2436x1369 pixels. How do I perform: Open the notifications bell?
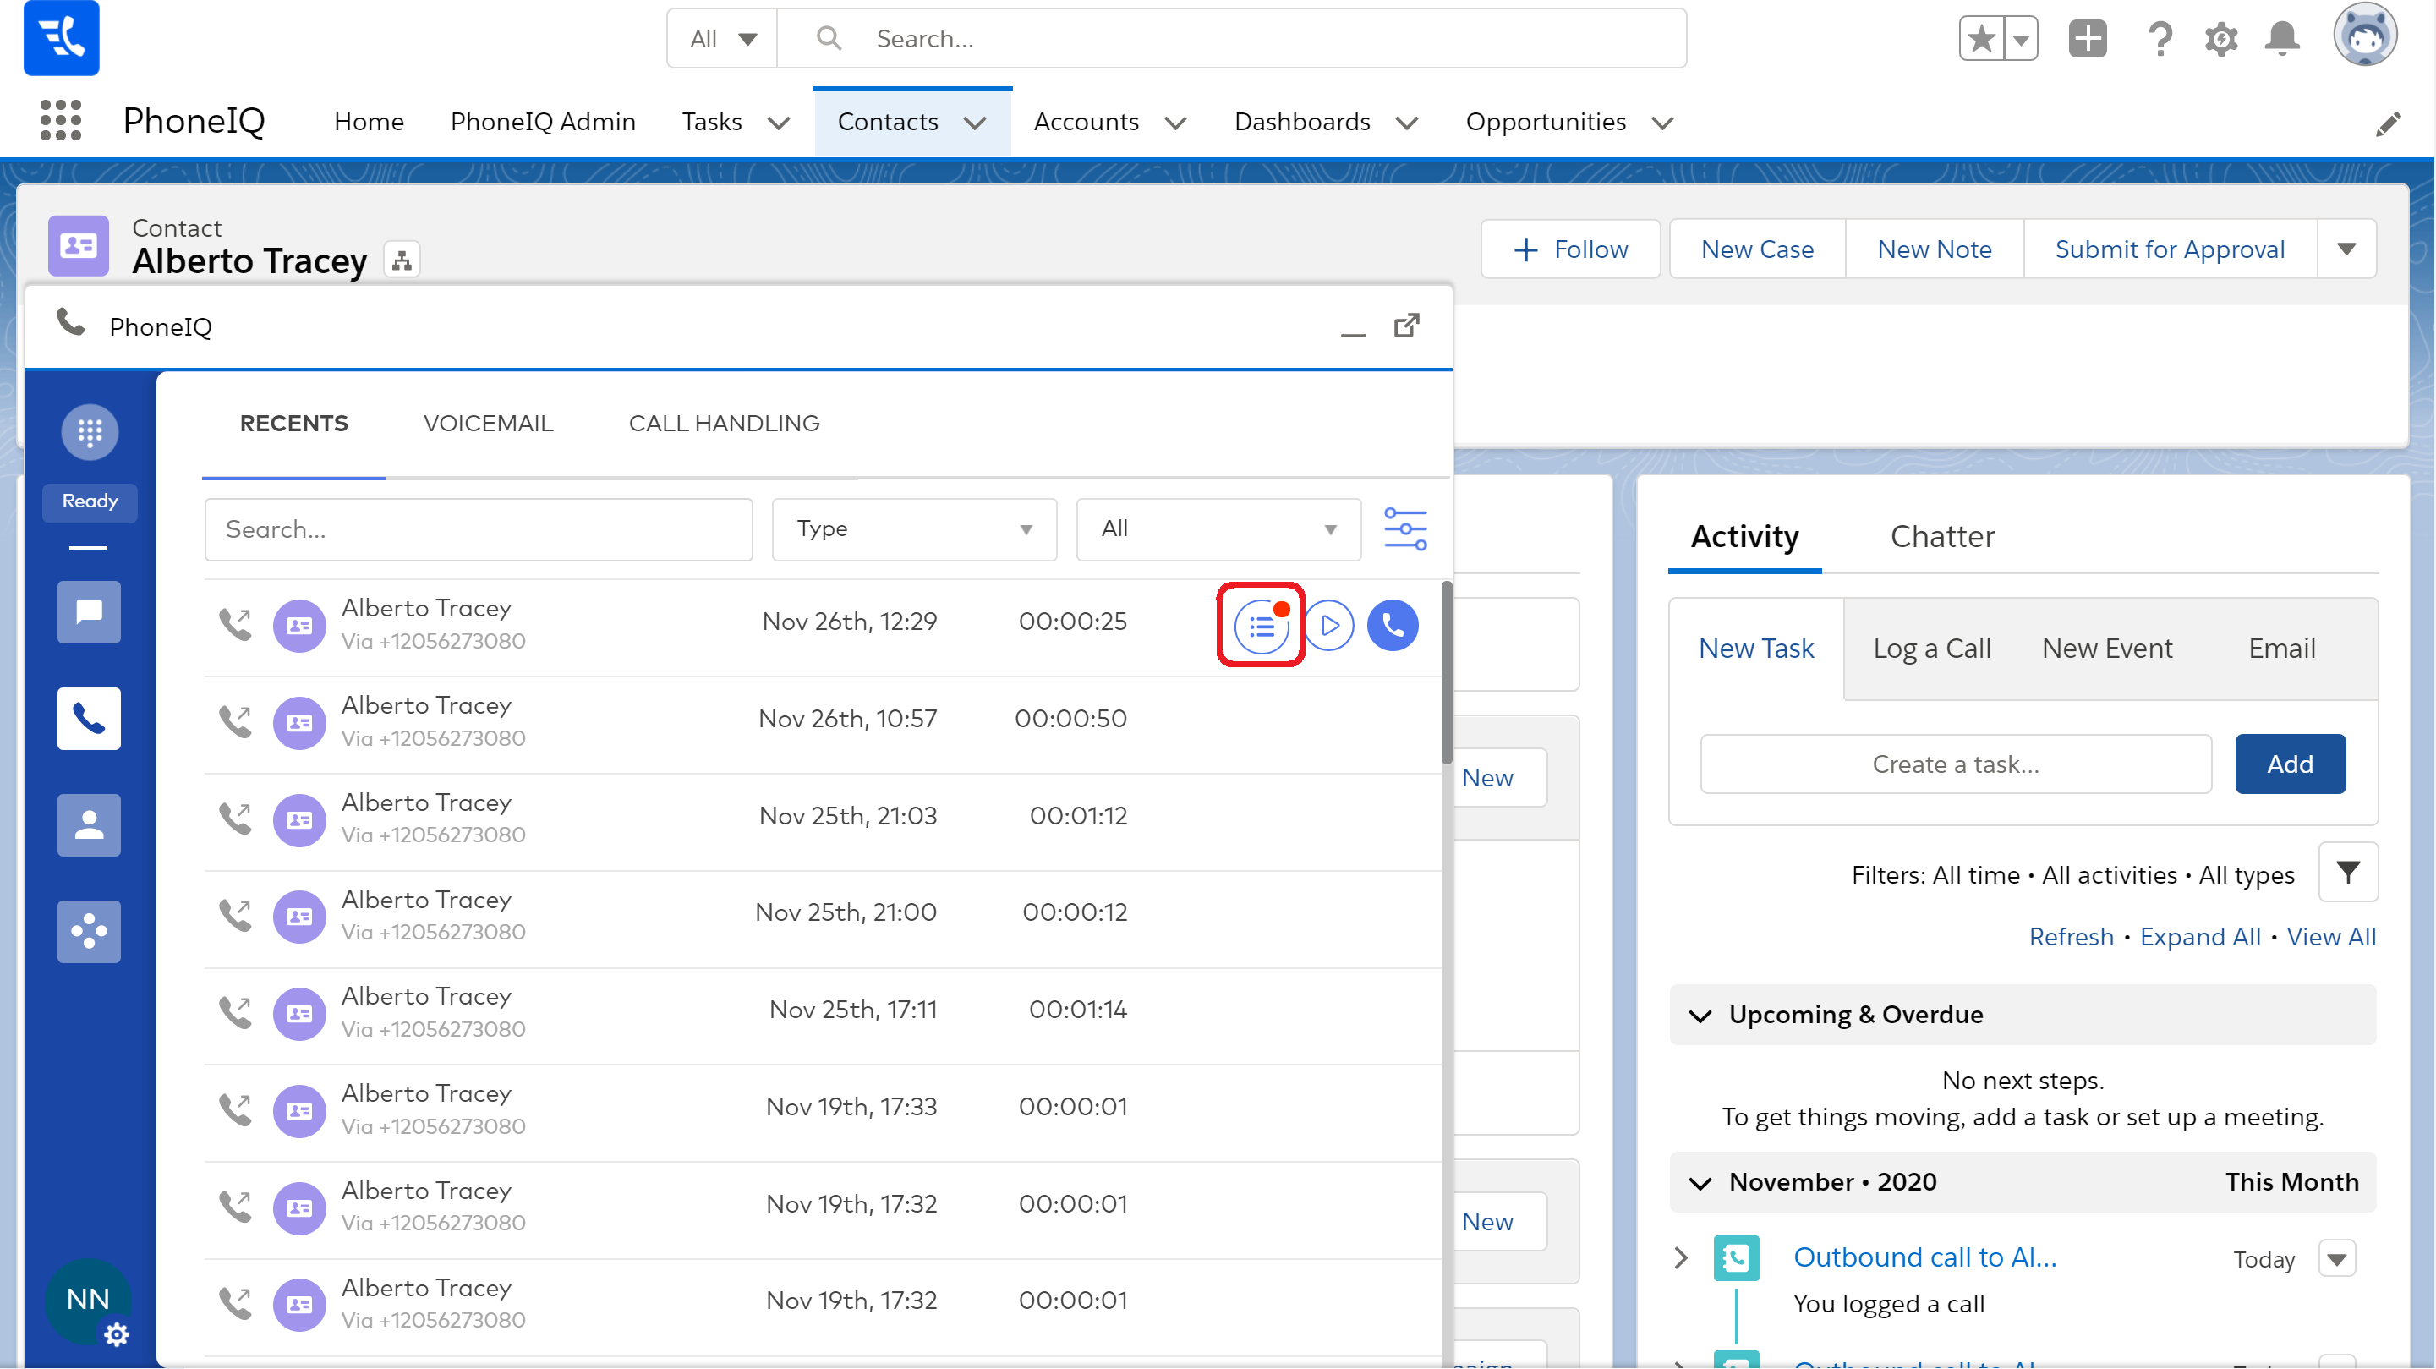coord(2282,39)
